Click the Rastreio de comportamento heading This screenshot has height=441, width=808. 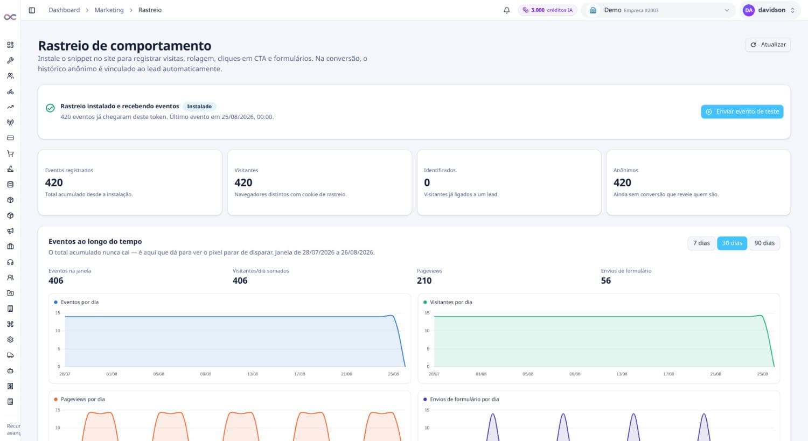(124, 46)
